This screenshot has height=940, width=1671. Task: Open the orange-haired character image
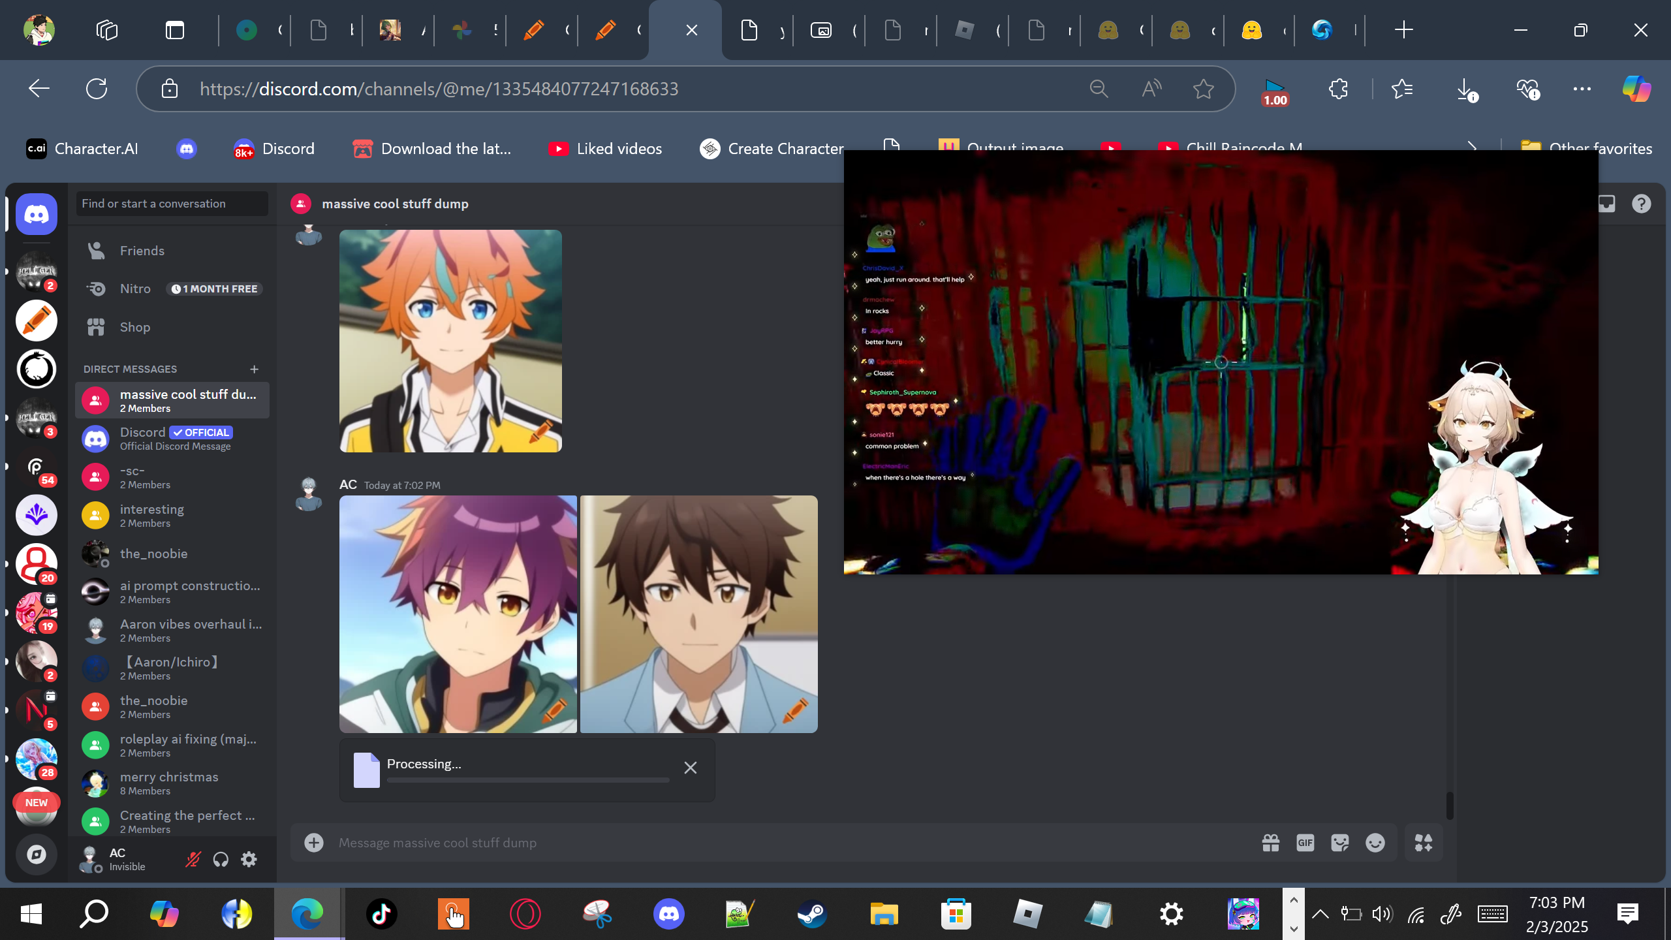click(450, 341)
